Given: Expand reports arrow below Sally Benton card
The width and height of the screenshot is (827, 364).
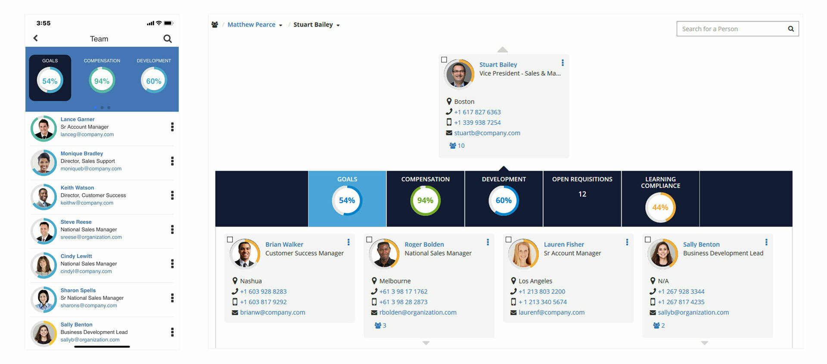Looking at the screenshot, I should [705, 343].
